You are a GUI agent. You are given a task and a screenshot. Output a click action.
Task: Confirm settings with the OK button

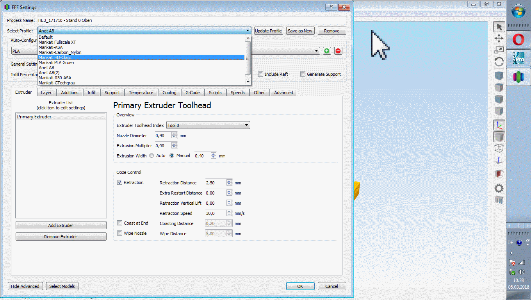300,286
